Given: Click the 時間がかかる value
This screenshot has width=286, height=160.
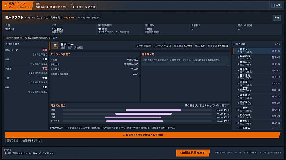Looking at the screenshot, I should tap(131, 64).
